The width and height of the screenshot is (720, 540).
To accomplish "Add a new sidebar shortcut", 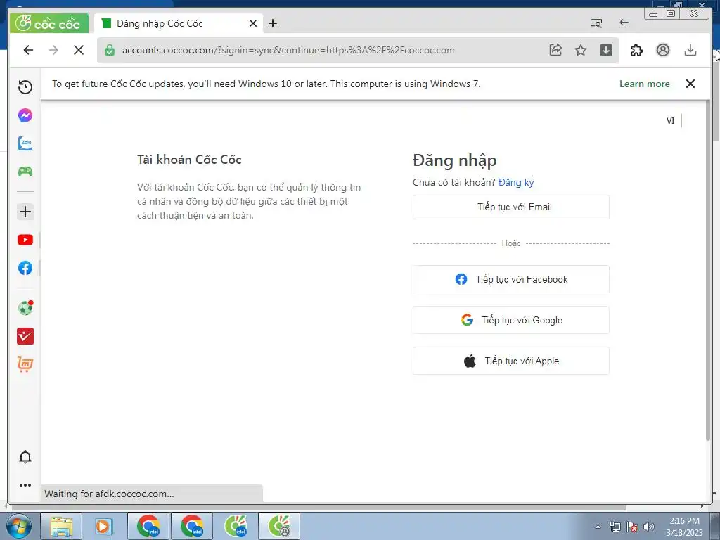I will click(25, 212).
